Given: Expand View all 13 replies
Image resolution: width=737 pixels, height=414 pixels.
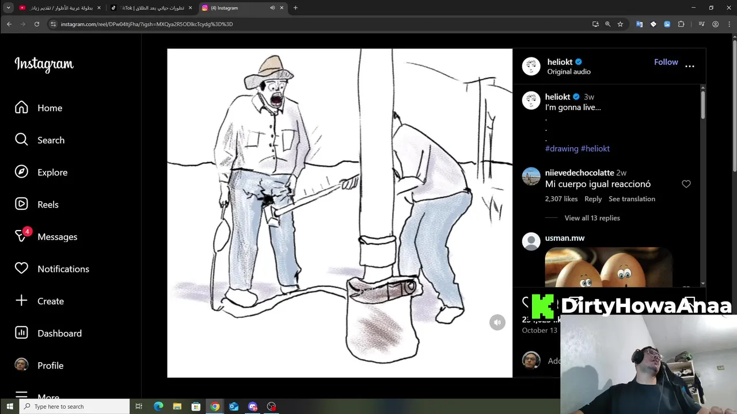Looking at the screenshot, I should coord(592,218).
